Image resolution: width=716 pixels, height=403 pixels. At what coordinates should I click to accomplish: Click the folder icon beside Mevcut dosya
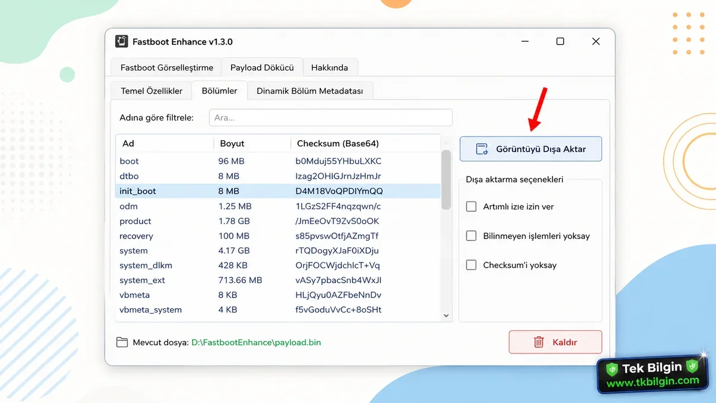point(122,342)
